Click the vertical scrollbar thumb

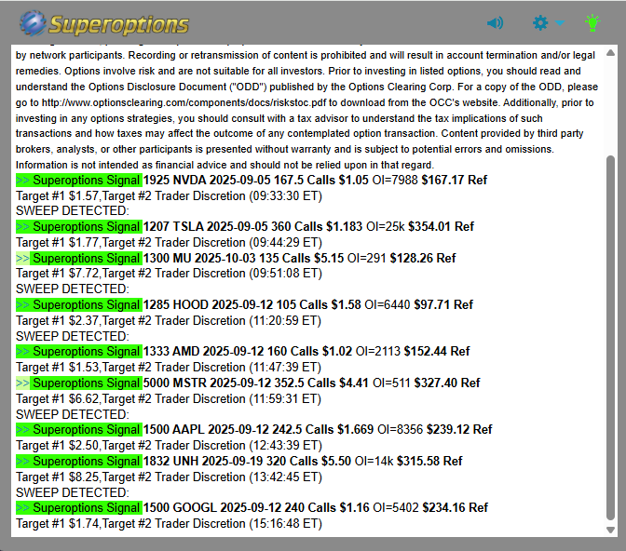click(610, 335)
